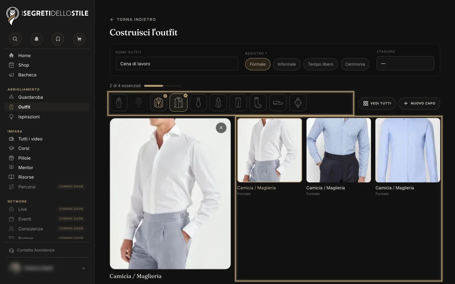Pick the shoes category icon
This screenshot has height=284, width=455.
point(278,103)
